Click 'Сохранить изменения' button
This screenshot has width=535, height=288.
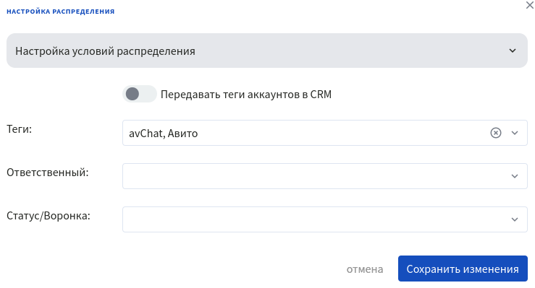point(463,269)
